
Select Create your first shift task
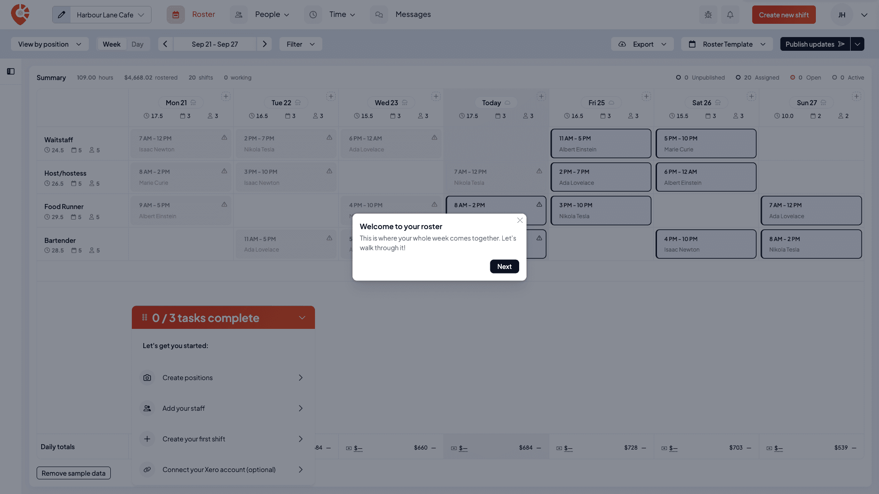point(223,439)
